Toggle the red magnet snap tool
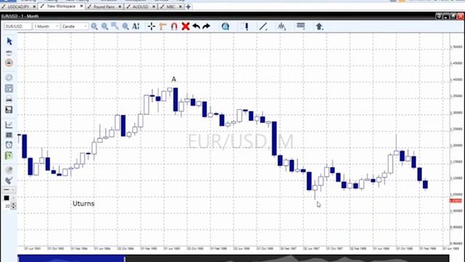465x262 pixels. click(174, 26)
